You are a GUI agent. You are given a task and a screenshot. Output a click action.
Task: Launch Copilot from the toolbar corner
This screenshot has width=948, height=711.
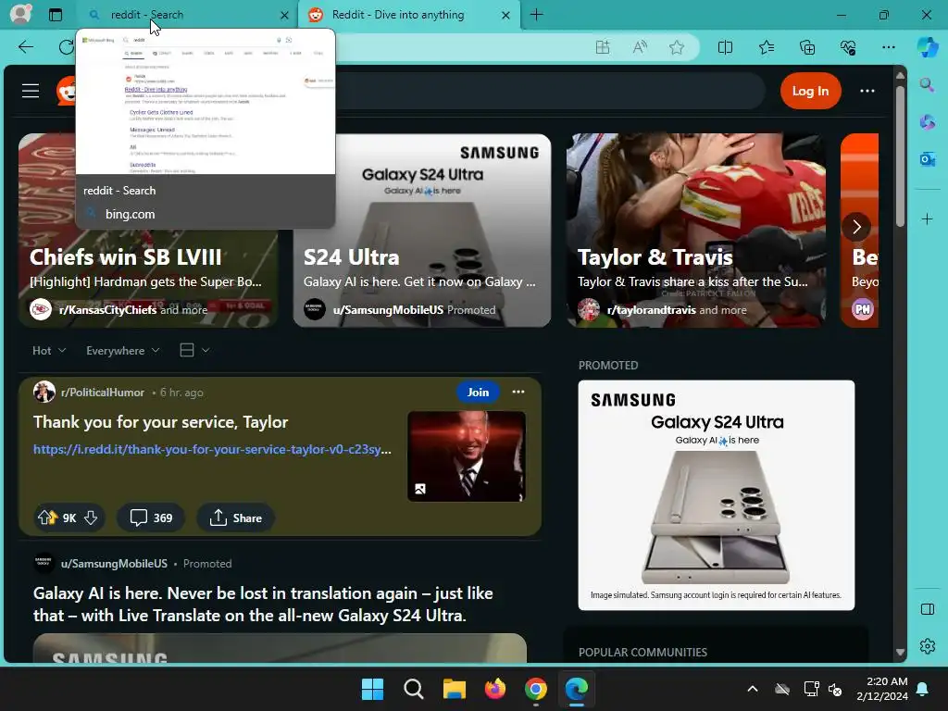tap(928, 47)
